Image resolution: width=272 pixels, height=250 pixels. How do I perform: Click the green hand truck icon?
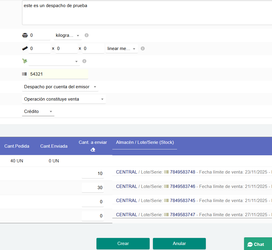pyautogui.click(x=25, y=61)
